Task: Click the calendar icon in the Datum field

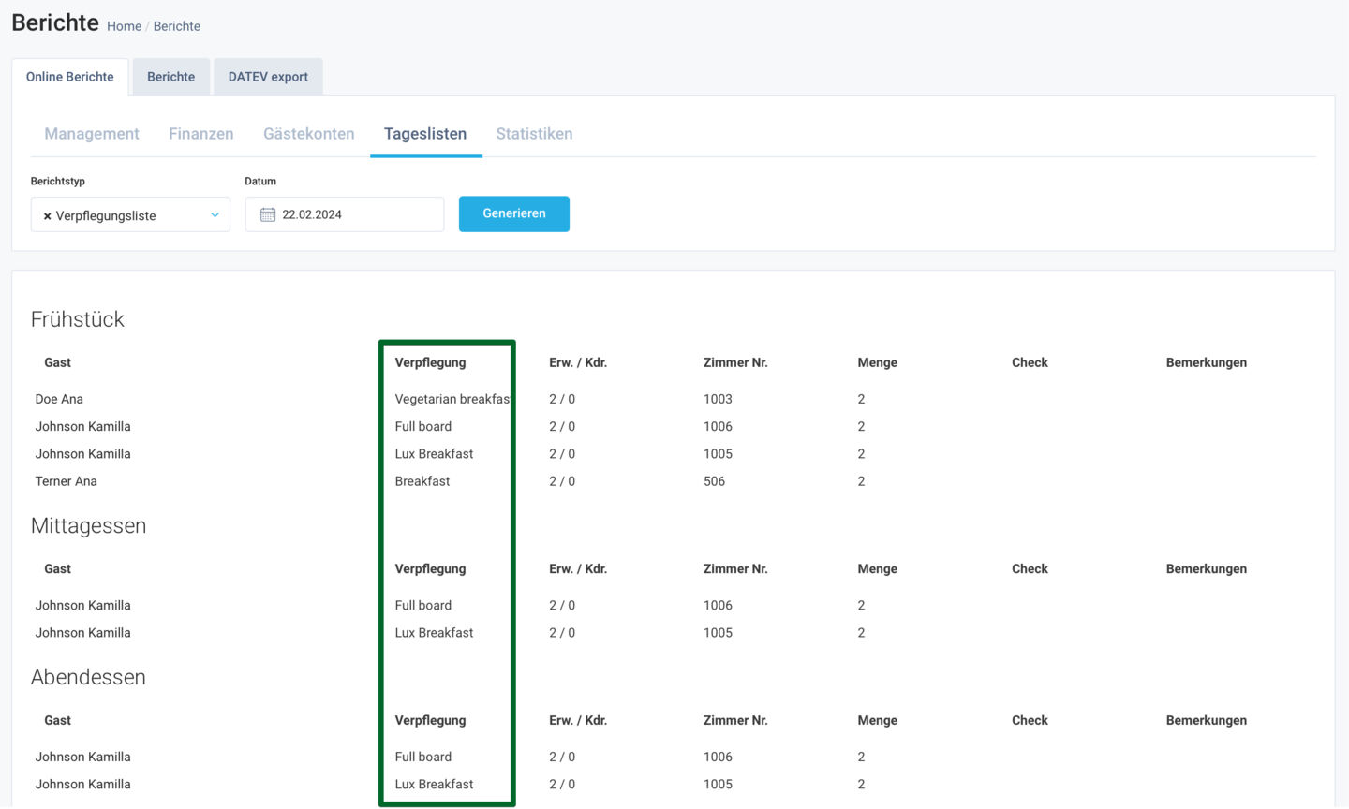Action: click(268, 214)
